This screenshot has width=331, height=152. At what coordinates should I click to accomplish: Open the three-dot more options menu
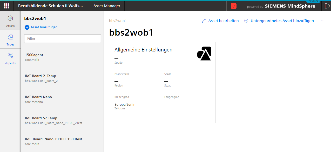323,21
